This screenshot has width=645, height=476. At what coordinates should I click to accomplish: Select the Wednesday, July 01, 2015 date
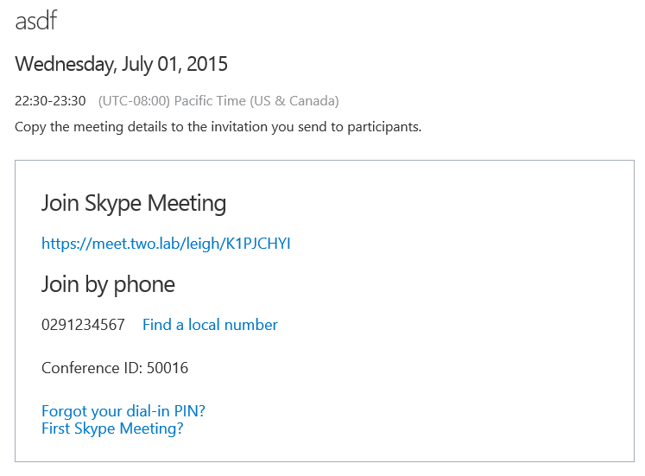(x=121, y=64)
